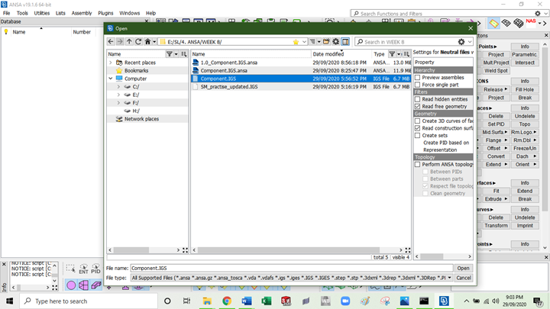Open Zoom from taskbar
The width and height of the screenshot is (550, 309).
[345, 301]
